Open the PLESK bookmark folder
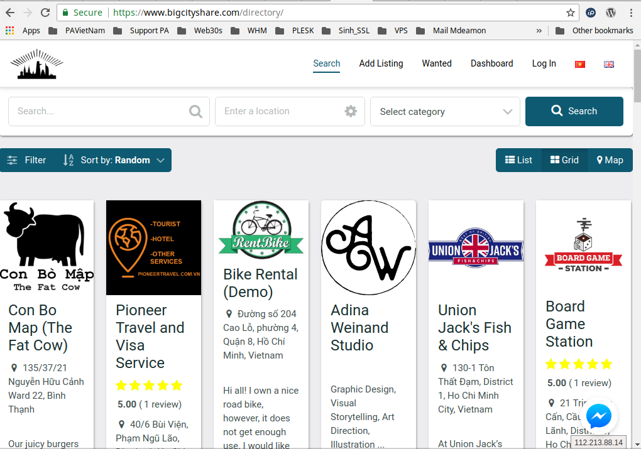 [294, 31]
